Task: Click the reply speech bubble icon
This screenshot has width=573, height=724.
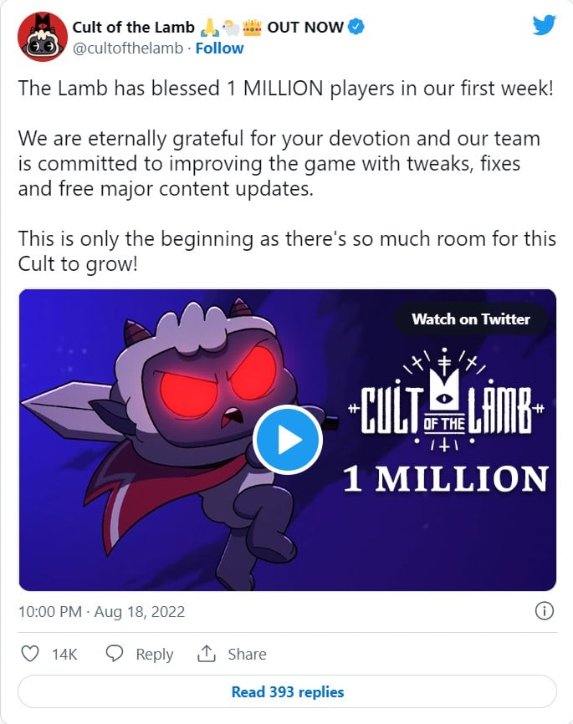Action: 115,653
